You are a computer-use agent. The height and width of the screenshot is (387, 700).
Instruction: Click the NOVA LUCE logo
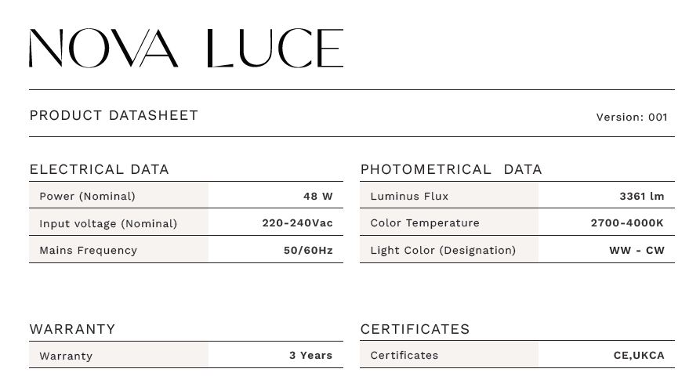pos(186,49)
